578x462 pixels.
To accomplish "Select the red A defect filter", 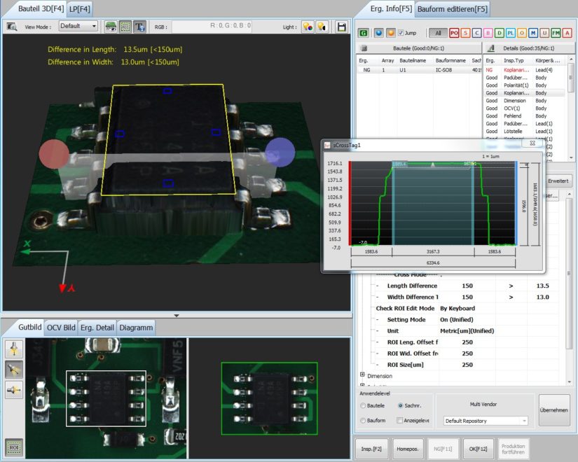I will [567, 33].
